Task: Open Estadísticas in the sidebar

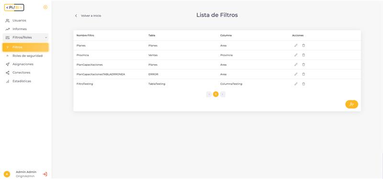Action: (26, 81)
